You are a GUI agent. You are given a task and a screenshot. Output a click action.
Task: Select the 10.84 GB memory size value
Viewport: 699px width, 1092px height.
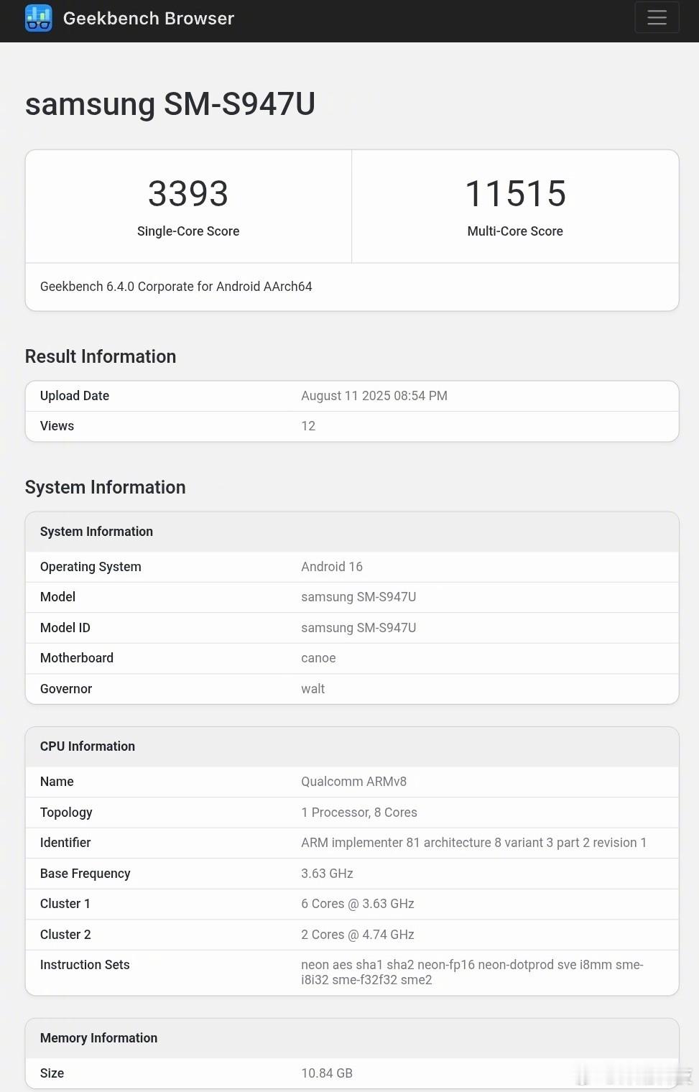point(327,1073)
